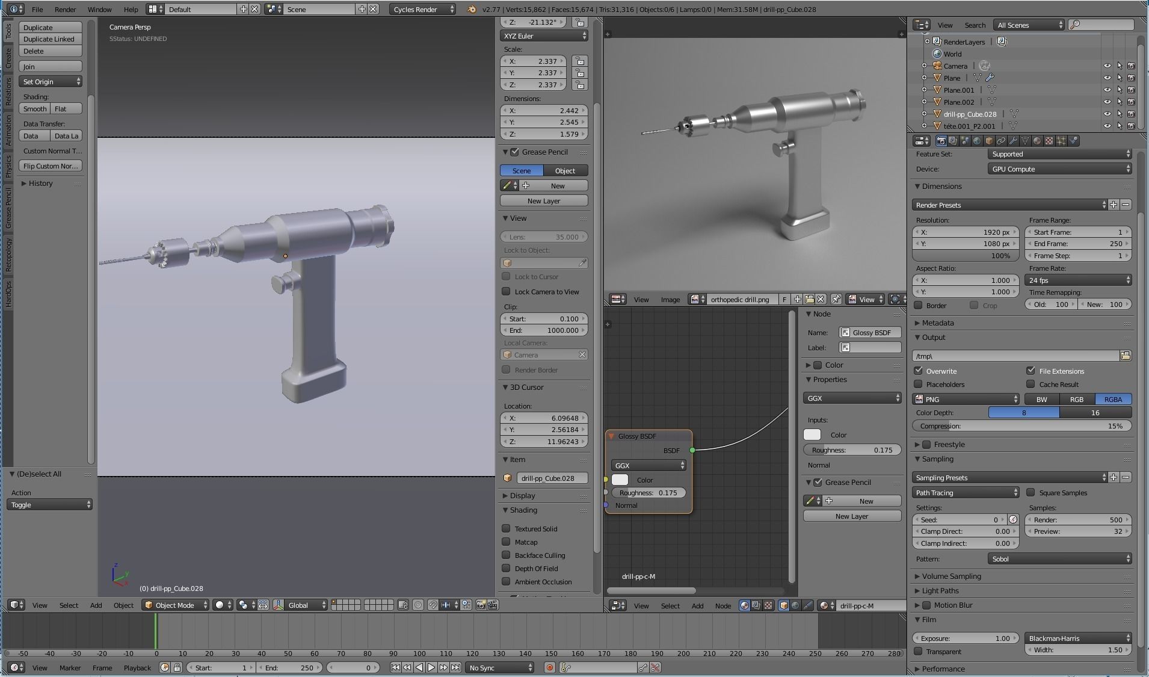Toggle render visibility for Plane.001
Viewport: 1149px width, 677px height.
[x=1131, y=90]
